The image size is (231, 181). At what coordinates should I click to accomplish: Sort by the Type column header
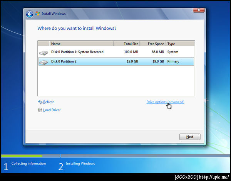point(180,44)
